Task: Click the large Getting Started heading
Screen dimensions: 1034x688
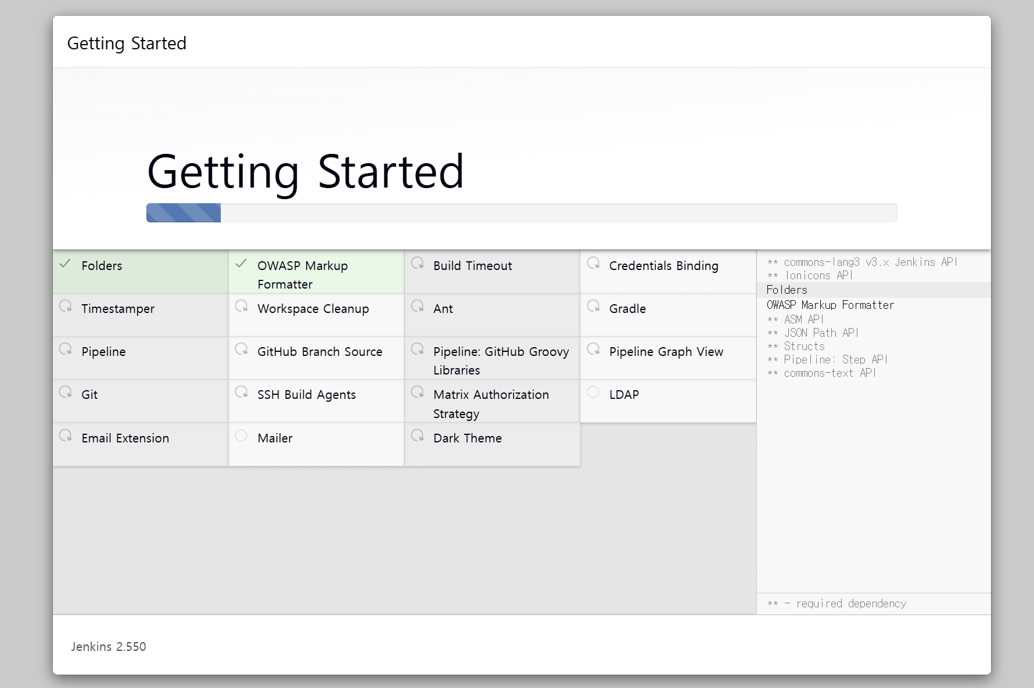Action: point(306,172)
